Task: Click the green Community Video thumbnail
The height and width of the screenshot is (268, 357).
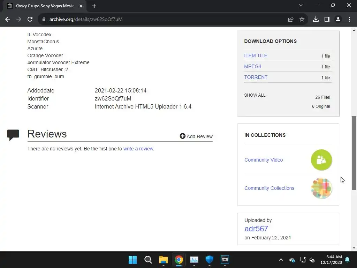Action: pyautogui.click(x=321, y=160)
